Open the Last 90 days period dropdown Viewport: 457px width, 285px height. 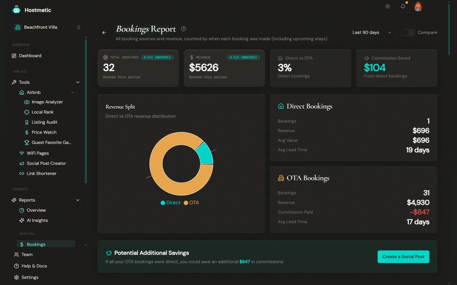(x=372, y=32)
